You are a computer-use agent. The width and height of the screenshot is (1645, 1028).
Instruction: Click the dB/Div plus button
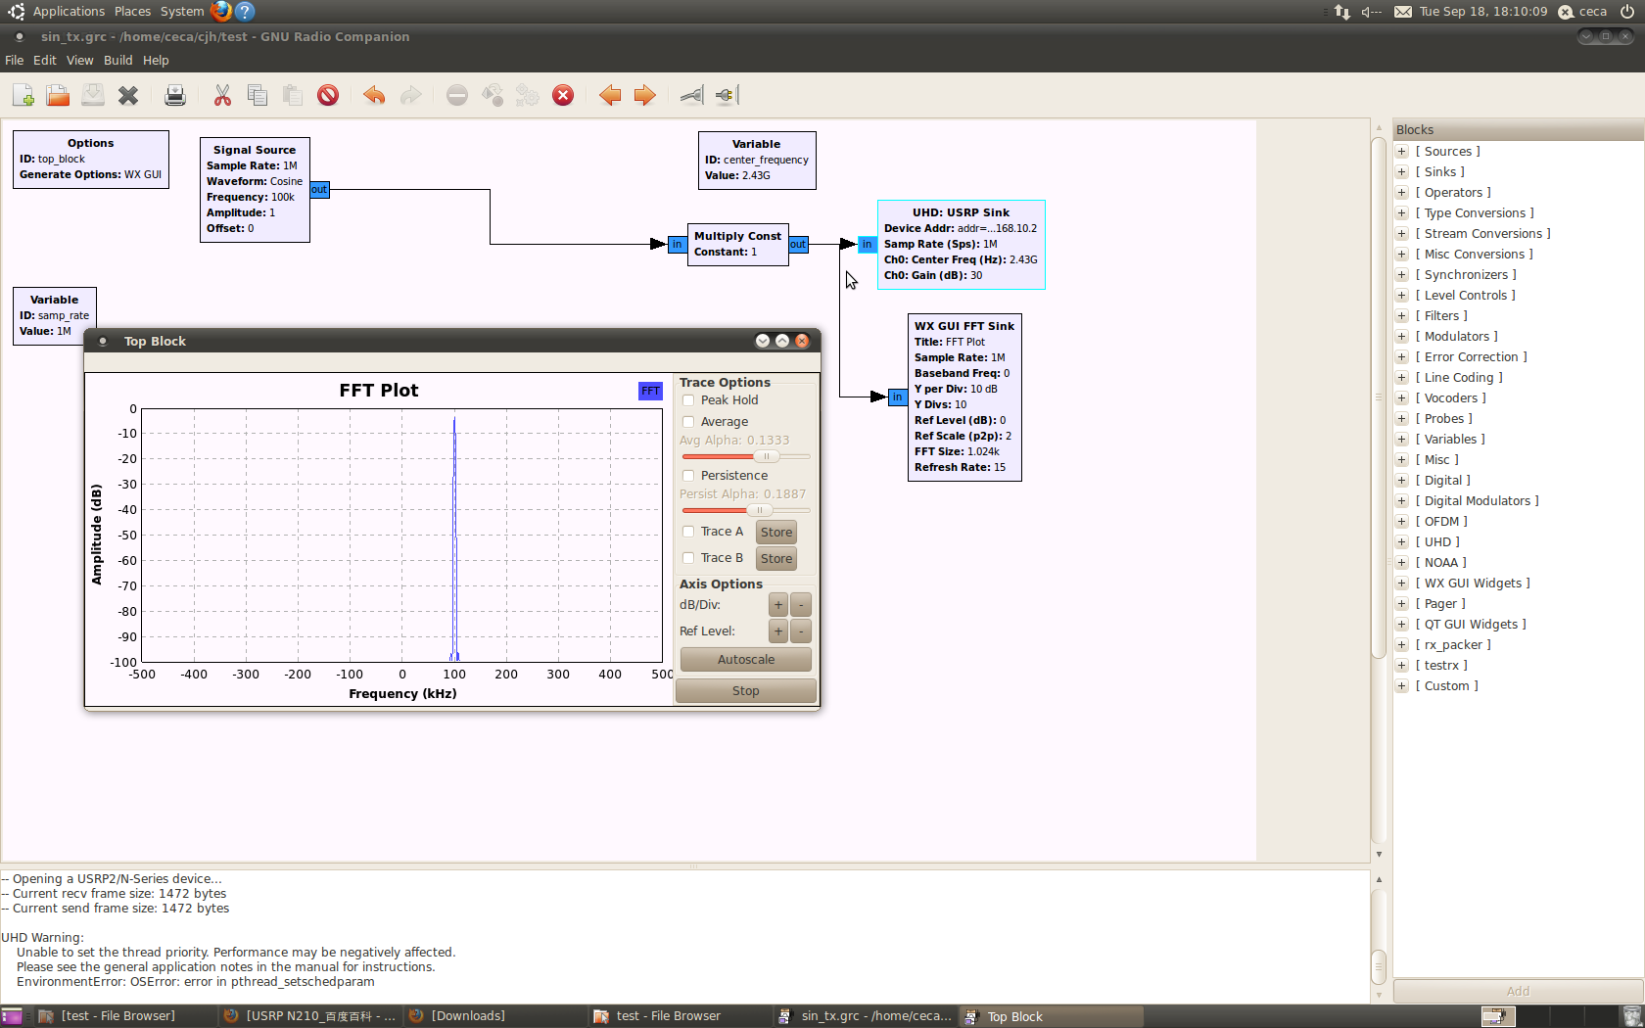tap(778, 605)
